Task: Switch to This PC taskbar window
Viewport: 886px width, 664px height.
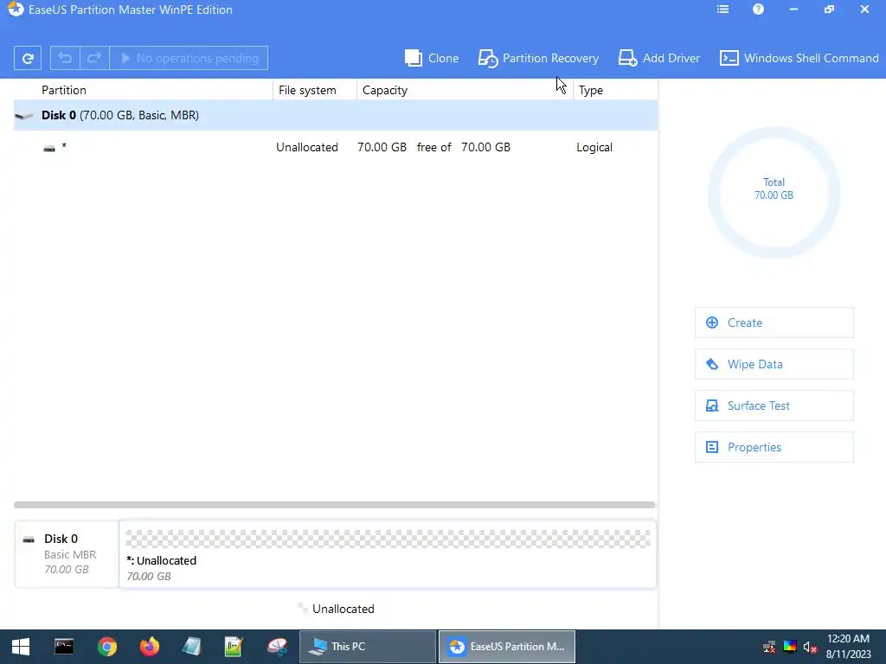Action: [367, 647]
